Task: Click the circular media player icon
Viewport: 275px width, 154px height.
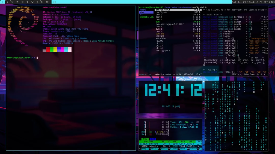Action: pyautogui.click(x=28, y=2)
